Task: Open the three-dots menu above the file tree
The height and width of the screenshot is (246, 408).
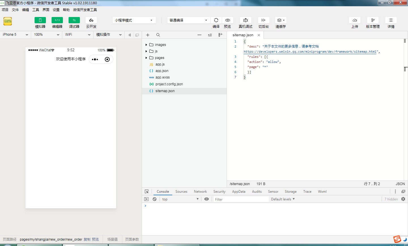Action: pos(199,35)
